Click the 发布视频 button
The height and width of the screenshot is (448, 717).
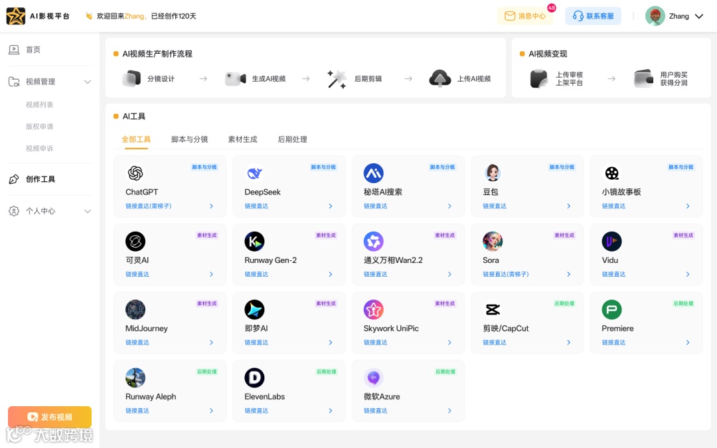click(x=49, y=417)
